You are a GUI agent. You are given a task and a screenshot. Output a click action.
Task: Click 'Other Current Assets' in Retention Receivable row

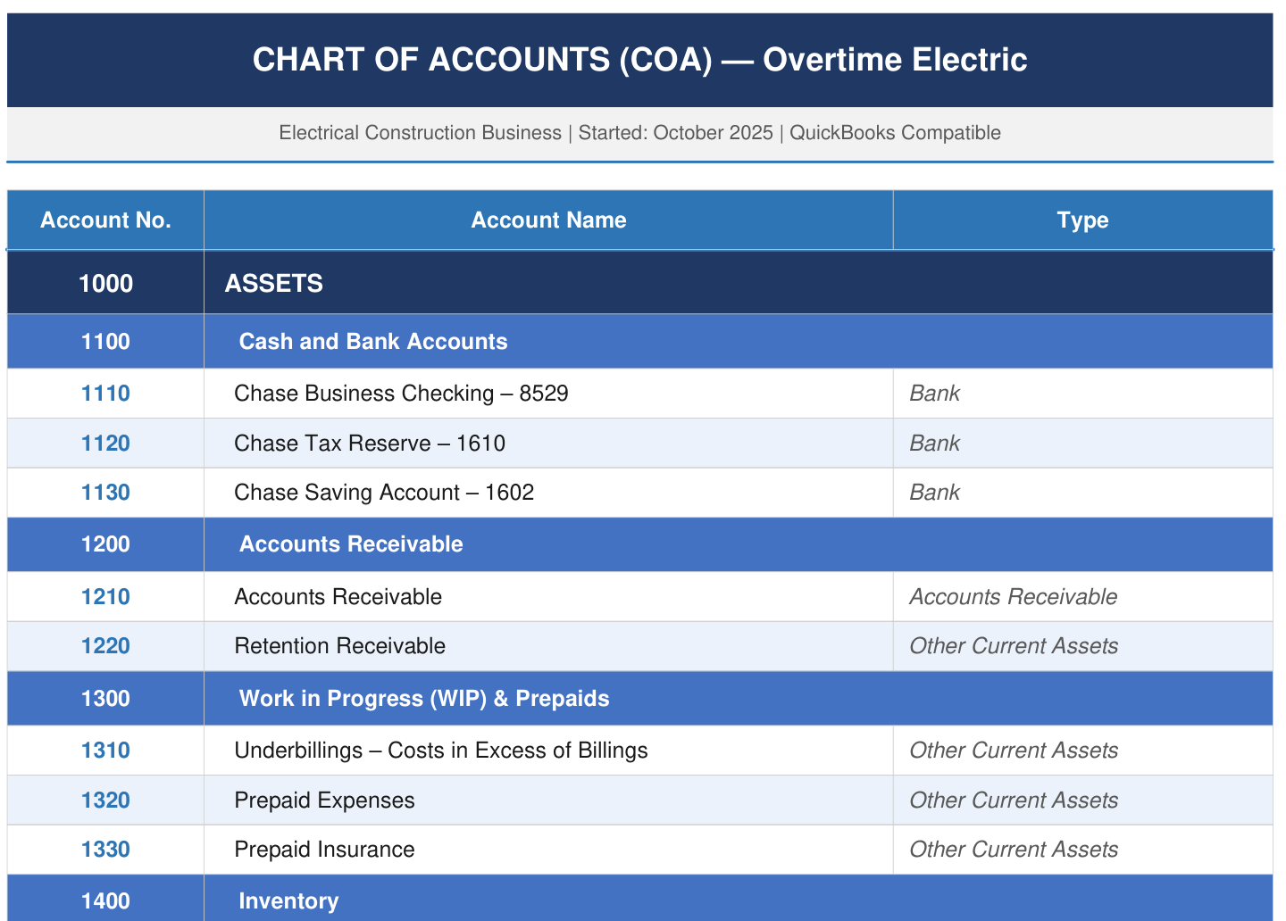pos(1014,646)
